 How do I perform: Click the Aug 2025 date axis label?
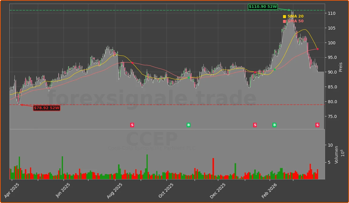114,191
